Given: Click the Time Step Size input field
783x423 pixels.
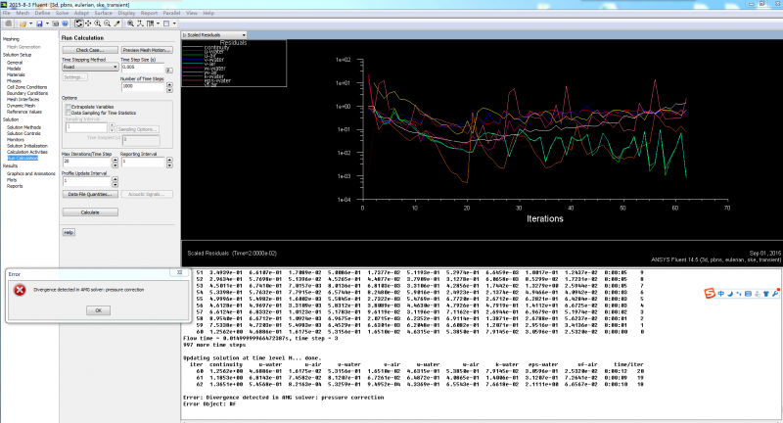Looking at the screenshot, I should pos(143,67).
